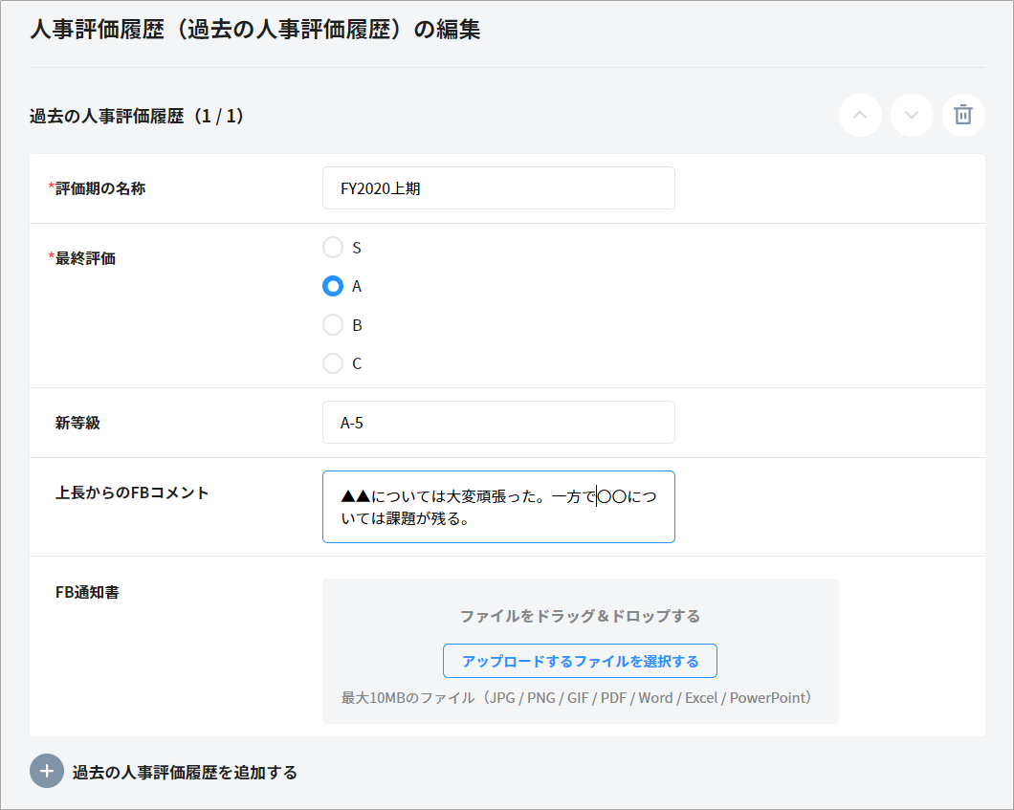Screen dimensions: 1014x810
Task: Click inside the 上長からのFBコメント text area
Action: coord(498,507)
